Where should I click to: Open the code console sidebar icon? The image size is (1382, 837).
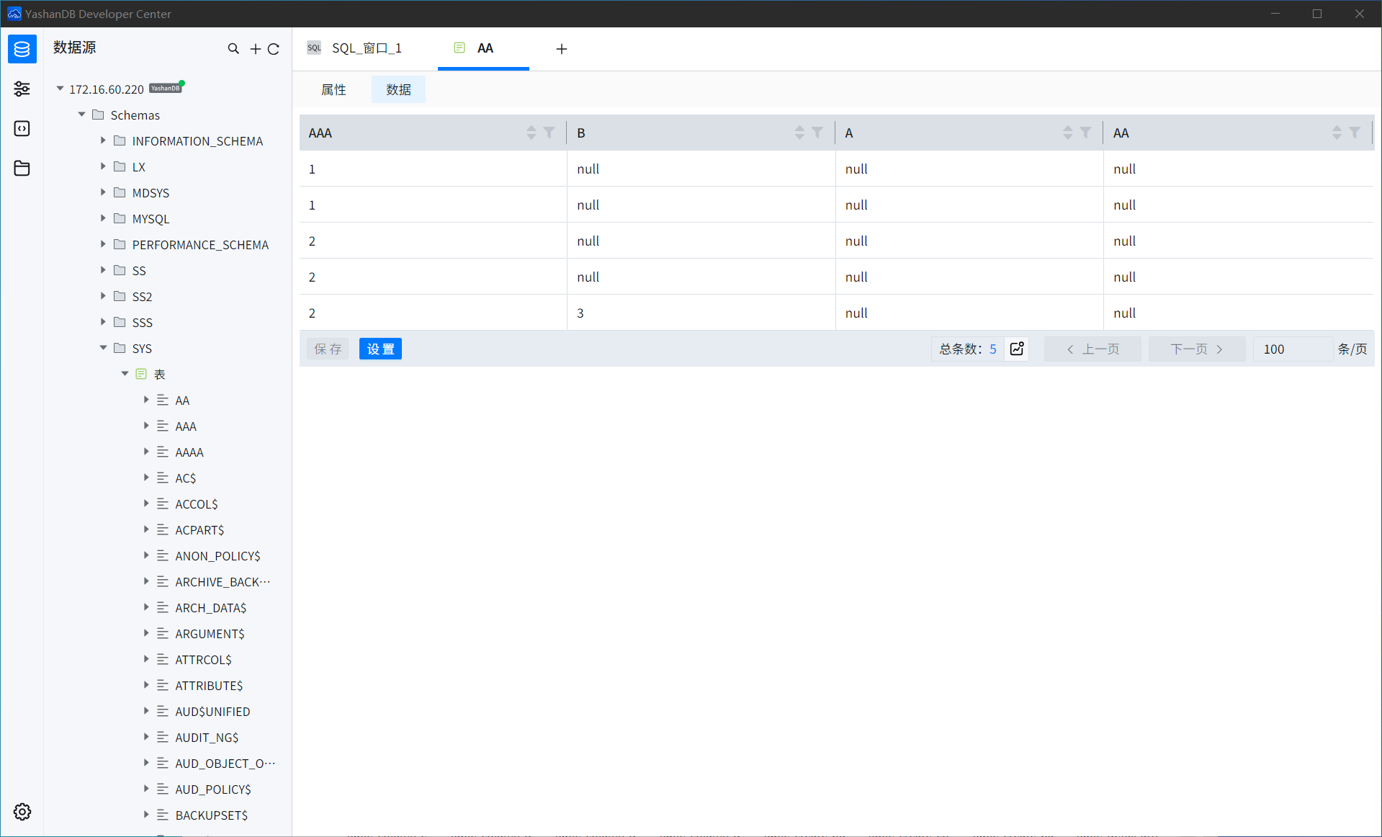coord(22,129)
